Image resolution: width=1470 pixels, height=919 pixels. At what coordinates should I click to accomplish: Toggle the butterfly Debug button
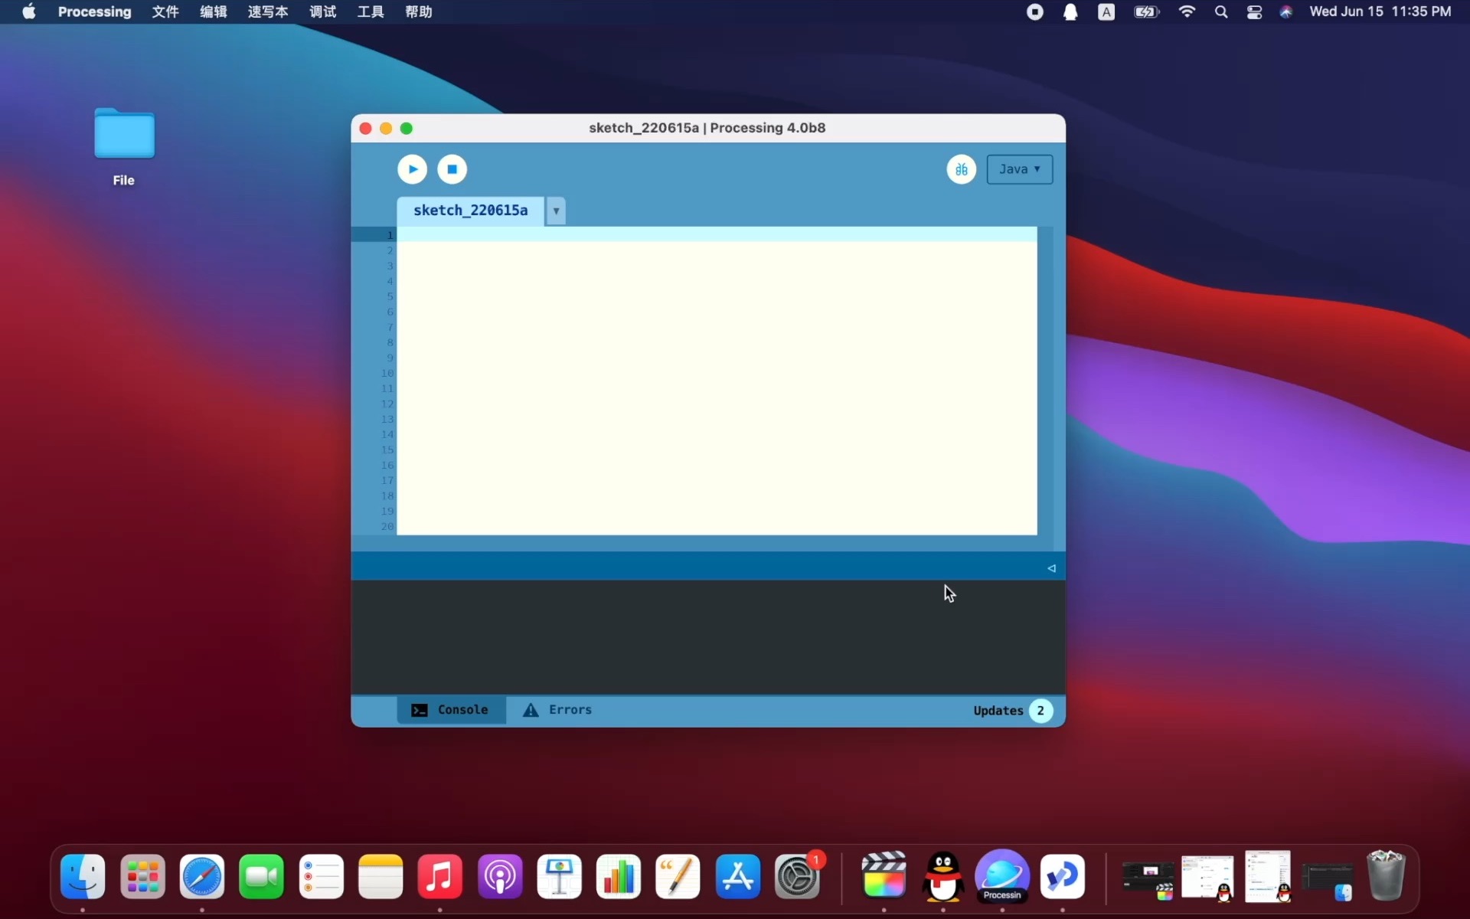click(961, 169)
